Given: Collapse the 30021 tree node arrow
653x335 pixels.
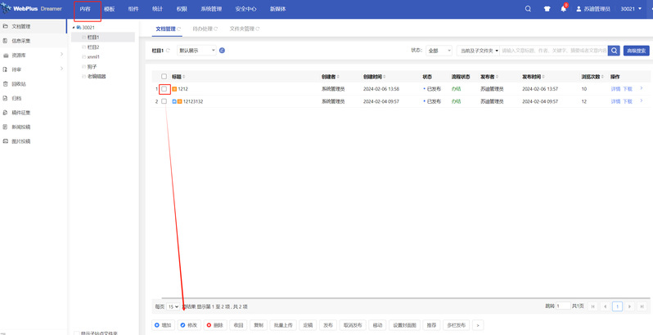Looking at the screenshot, I should point(74,28).
